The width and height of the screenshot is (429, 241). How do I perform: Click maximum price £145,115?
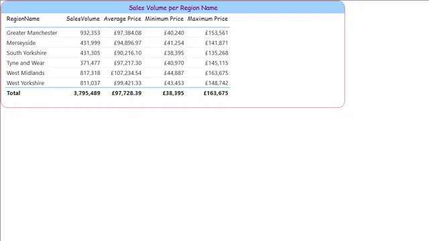217,63
